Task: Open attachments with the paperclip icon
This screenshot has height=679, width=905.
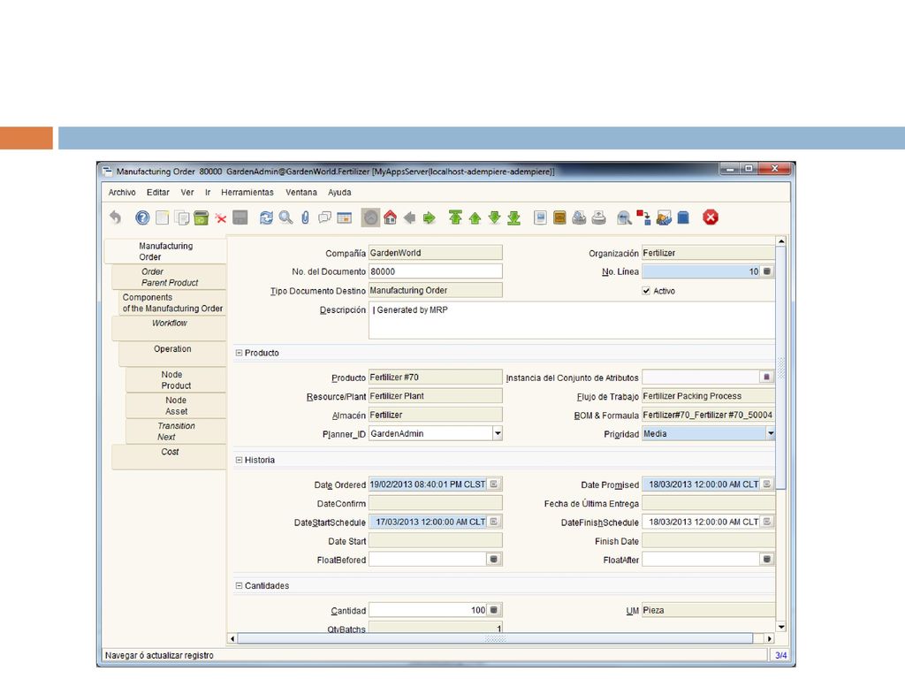Action: (305, 217)
